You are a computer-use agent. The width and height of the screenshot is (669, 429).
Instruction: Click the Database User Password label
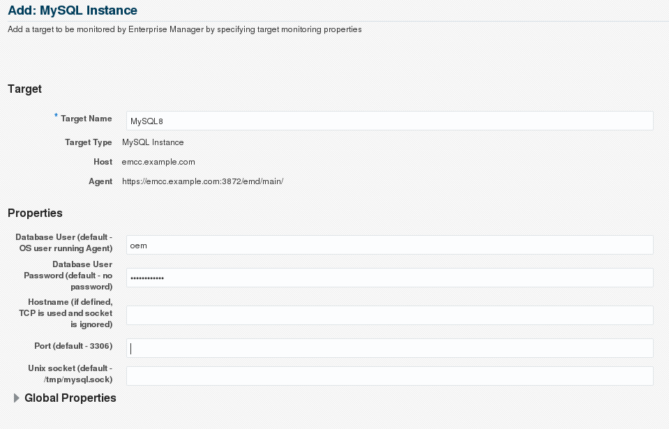(x=68, y=276)
